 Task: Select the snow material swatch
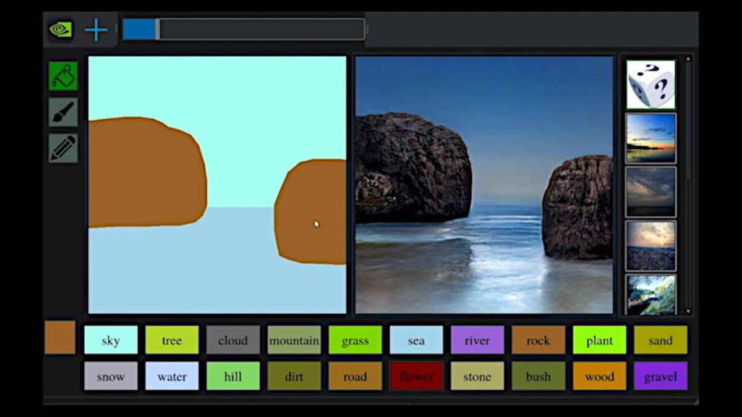click(111, 376)
